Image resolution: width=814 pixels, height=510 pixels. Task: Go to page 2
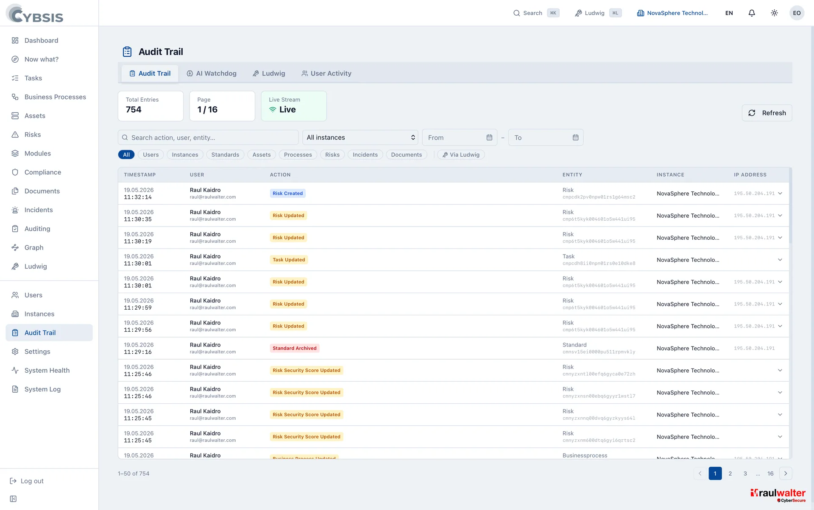click(730, 474)
